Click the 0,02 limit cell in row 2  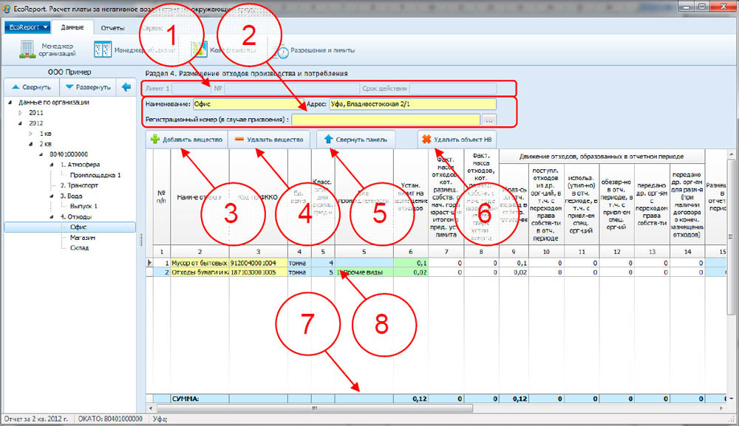coord(410,272)
